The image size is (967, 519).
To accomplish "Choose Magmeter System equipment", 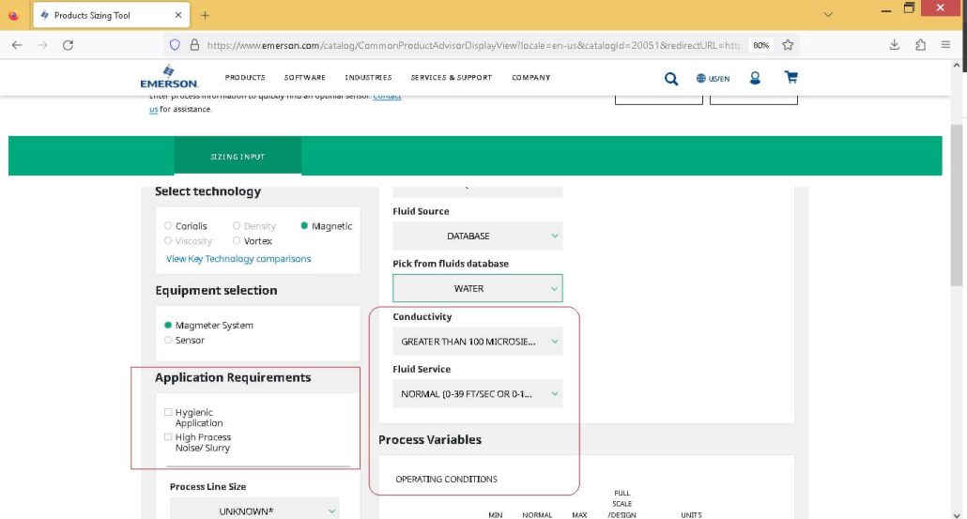I will [168, 325].
